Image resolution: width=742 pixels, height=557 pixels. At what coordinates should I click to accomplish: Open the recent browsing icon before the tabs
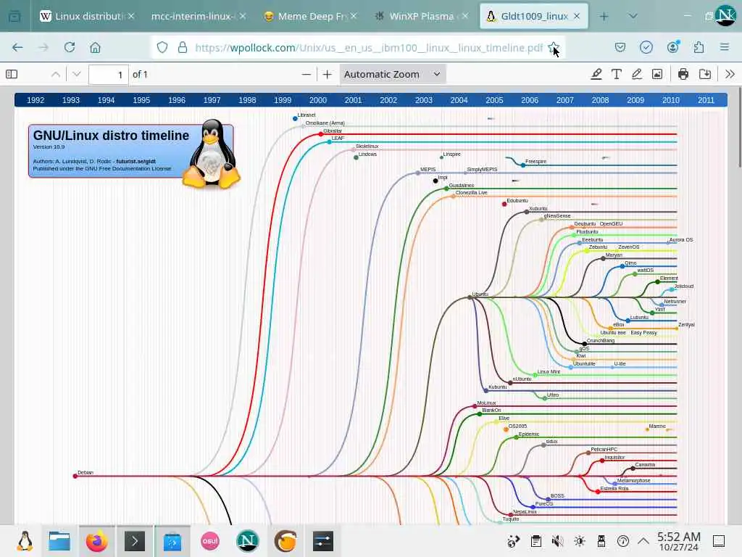point(14,16)
